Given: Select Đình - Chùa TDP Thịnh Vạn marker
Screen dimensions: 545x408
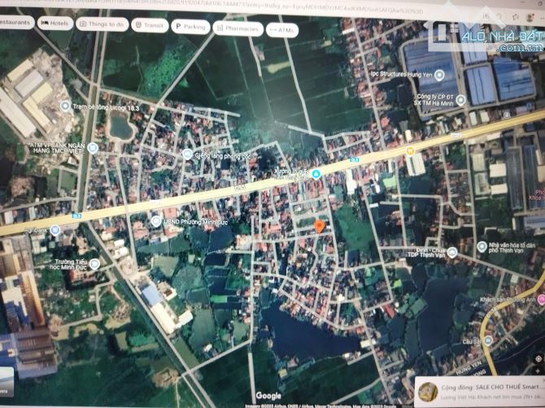Looking at the screenshot, I should tap(452, 253).
